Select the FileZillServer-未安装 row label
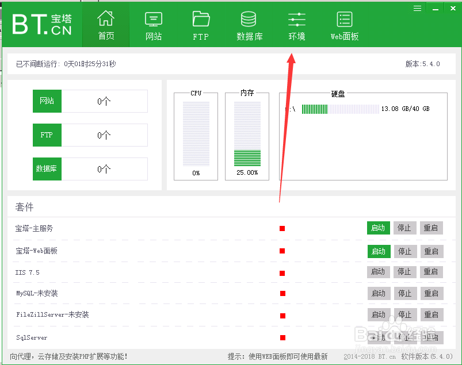462x365 pixels. (x=52, y=314)
